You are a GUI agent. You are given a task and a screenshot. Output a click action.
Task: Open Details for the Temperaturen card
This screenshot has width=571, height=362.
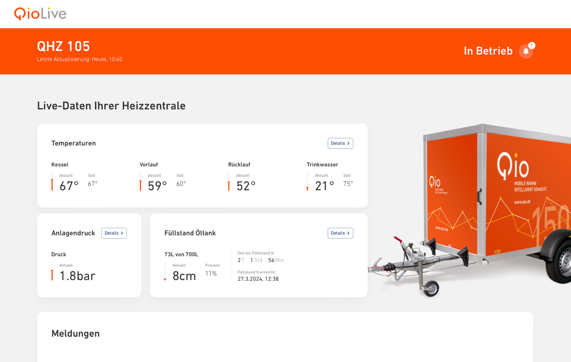coord(340,143)
